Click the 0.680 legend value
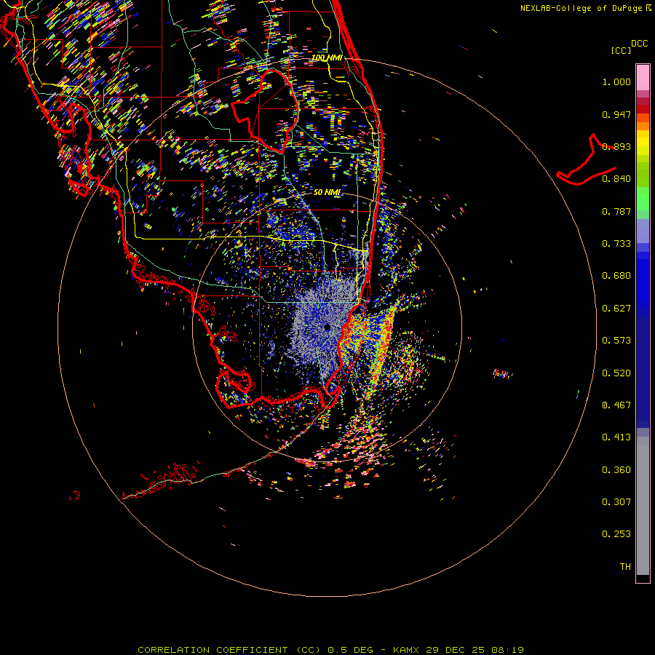This screenshot has width=655, height=655. (616, 276)
